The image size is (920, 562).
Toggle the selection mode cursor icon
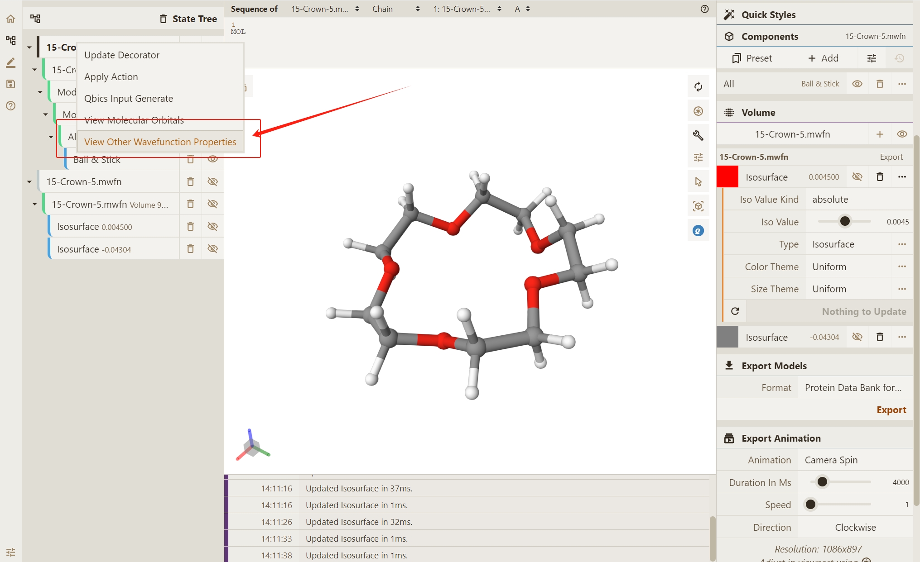pos(698,182)
